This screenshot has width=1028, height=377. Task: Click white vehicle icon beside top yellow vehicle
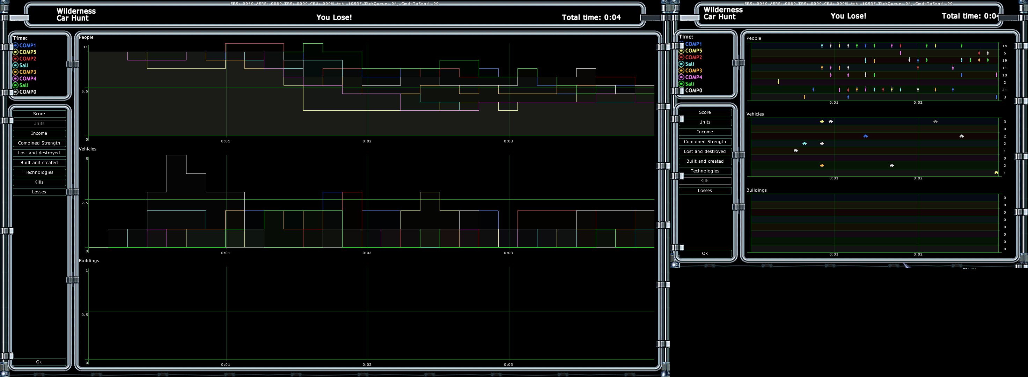pos(830,121)
